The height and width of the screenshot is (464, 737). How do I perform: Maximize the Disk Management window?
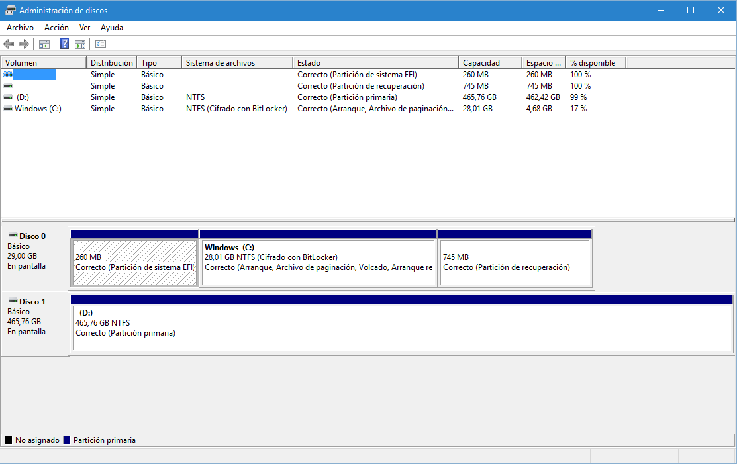pos(691,10)
